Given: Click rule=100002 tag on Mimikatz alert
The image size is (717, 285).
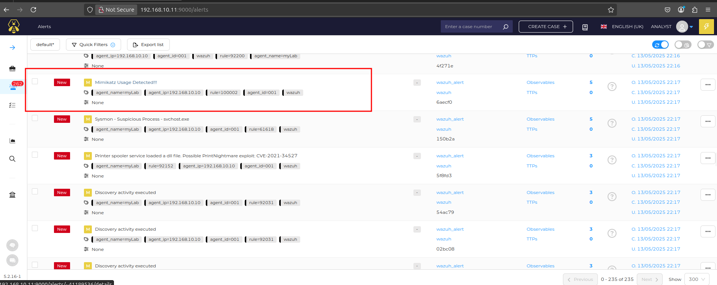Looking at the screenshot, I should click(223, 93).
